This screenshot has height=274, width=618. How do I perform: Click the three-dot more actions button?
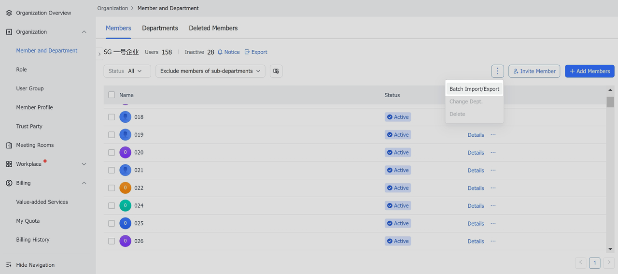pyautogui.click(x=497, y=71)
